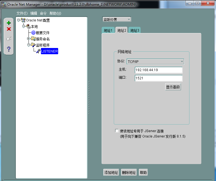Click the 服务命名 folder icon
The height and width of the screenshot is (181, 216).
click(33, 39)
